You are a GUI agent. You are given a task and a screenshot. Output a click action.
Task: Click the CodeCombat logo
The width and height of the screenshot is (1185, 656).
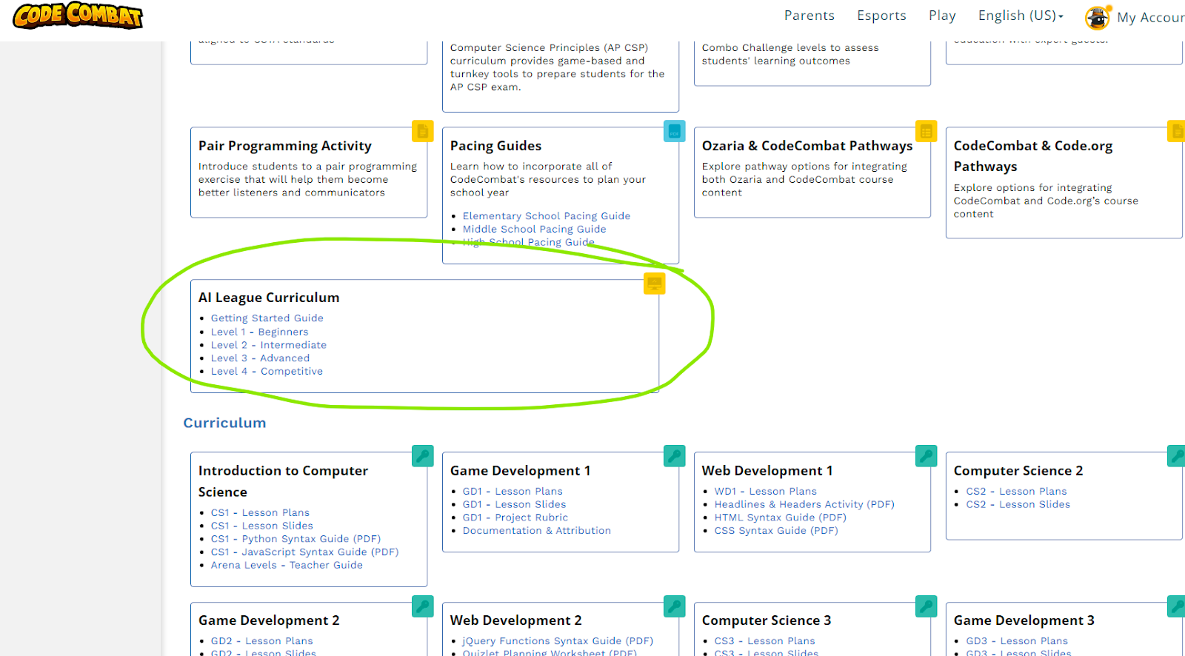[x=78, y=15]
